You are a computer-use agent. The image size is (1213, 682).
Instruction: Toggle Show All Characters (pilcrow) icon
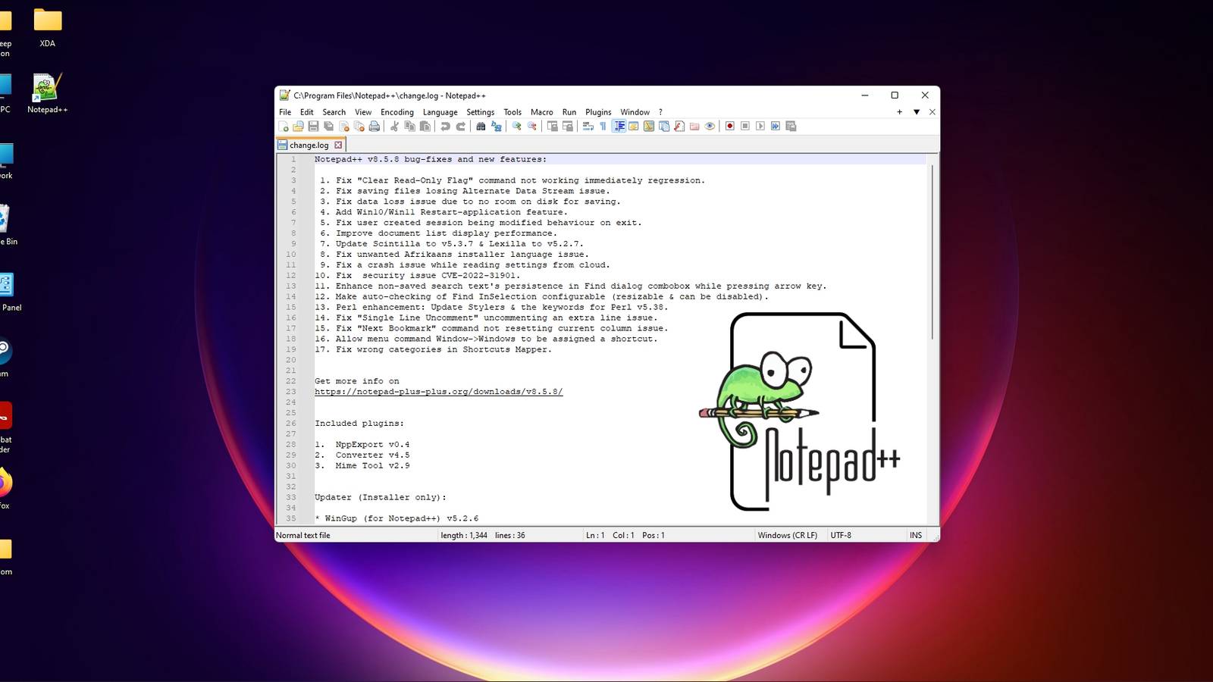tap(603, 127)
